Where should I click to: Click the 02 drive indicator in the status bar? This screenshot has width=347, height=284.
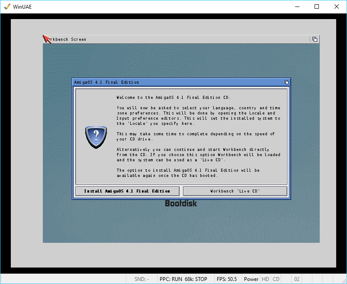tap(297, 279)
